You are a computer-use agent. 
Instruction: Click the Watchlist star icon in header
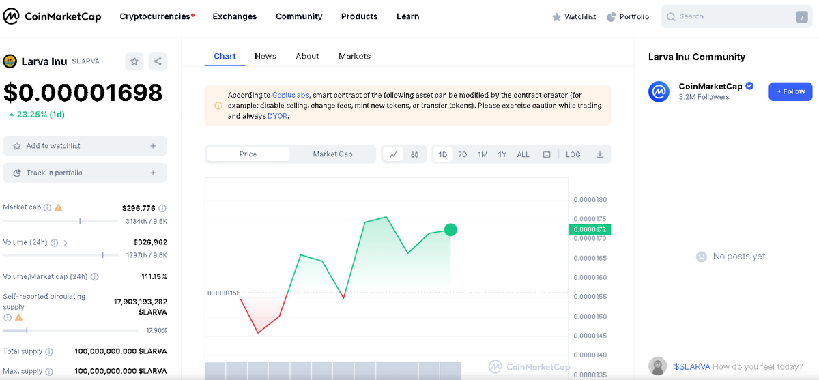point(556,17)
